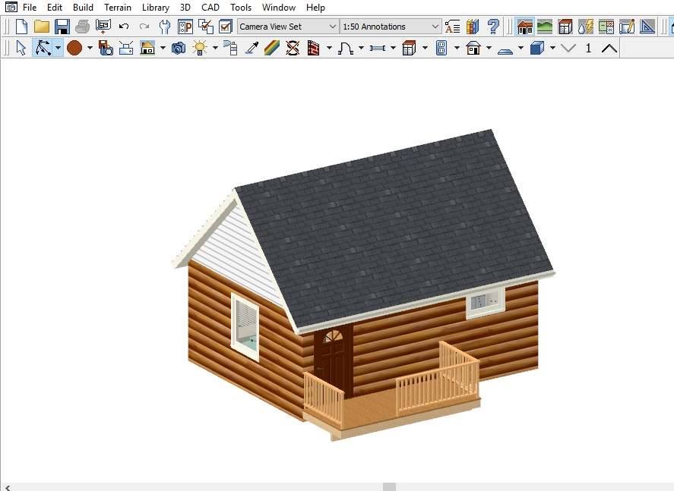674x491 pixels.
Task: Click the blue Camera tool icon
Action: click(x=179, y=48)
